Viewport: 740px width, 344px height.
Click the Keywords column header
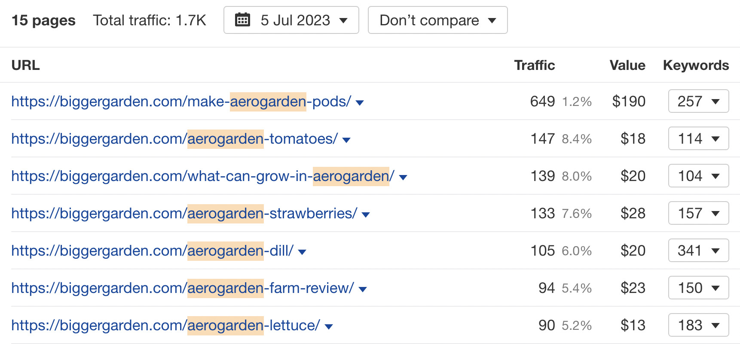pos(695,65)
